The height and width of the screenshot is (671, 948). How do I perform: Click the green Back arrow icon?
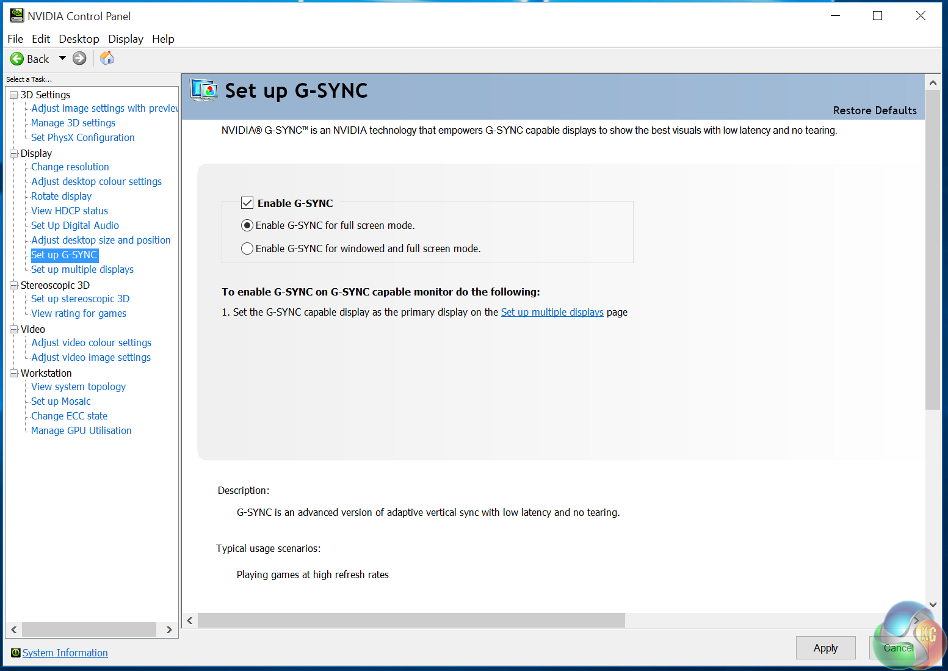click(x=17, y=59)
